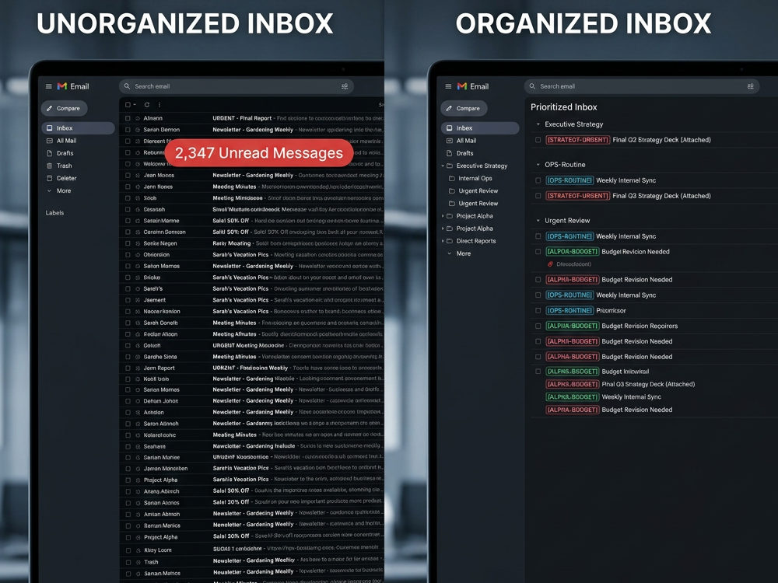The width and height of the screenshot is (778, 583).
Task: Click the Trash icon in Unorganized sidebar
Action: tap(49, 166)
